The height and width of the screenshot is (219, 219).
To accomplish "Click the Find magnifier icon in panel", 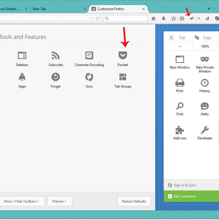I will pyautogui.click(x=180, y=106).
